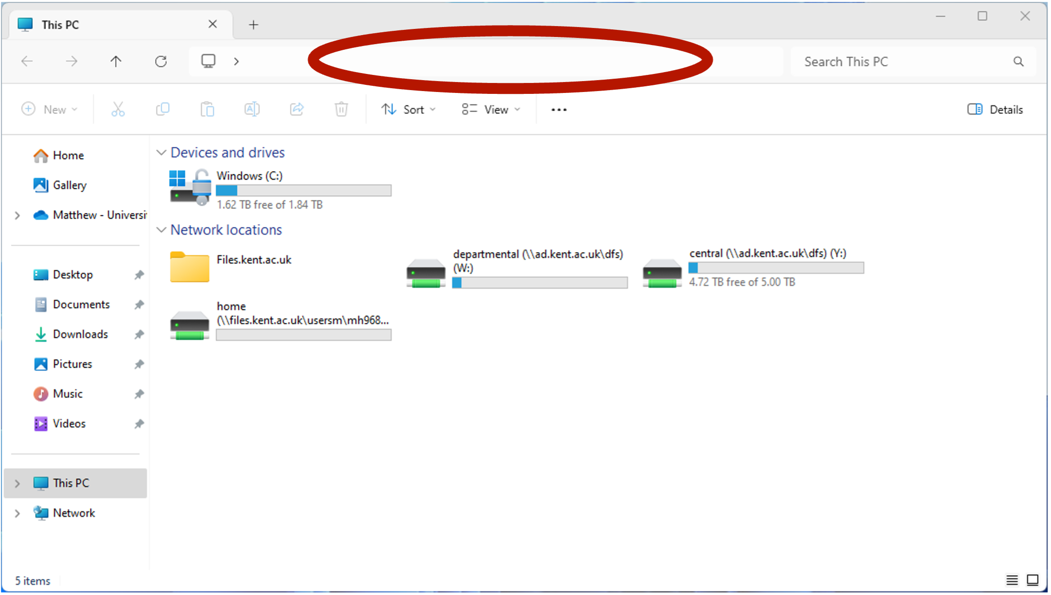Open the View dropdown menu
This screenshot has width=1051, height=595.
pos(491,110)
